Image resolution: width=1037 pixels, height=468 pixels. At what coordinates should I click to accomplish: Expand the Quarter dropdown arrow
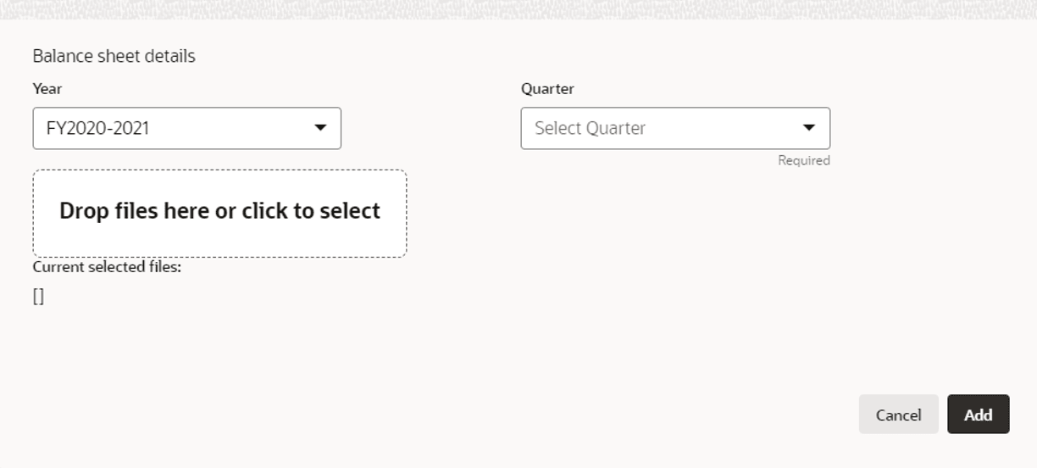pyautogui.click(x=809, y=128)
